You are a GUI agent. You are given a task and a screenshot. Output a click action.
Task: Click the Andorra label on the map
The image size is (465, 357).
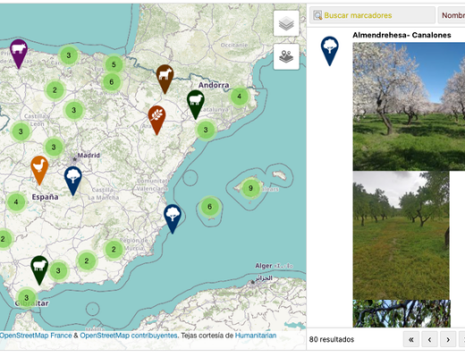coord(214,85)
